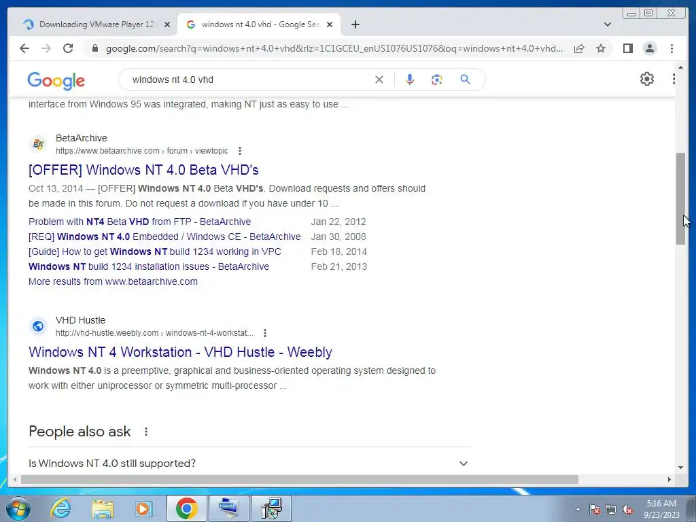Share this page from the address bar
696x522 pixels.
tap(579, 48)
